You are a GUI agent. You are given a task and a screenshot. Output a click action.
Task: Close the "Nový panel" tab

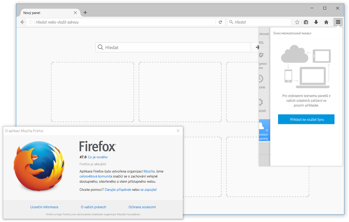75,13
